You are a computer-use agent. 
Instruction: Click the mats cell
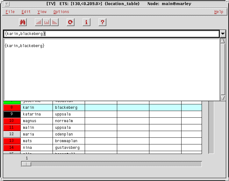click(x=37, y=141)
